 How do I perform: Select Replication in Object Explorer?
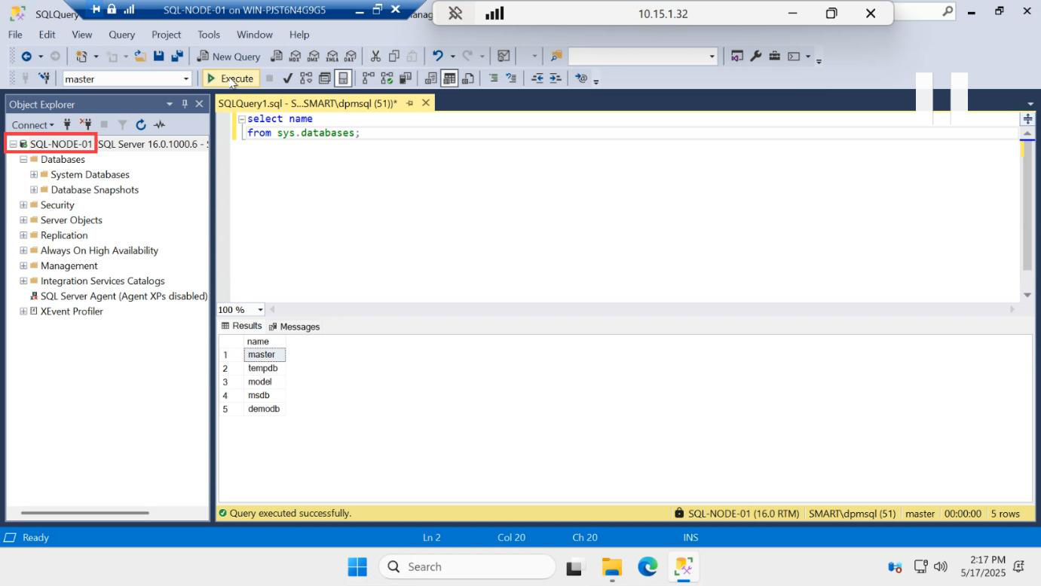click(64, 235)
